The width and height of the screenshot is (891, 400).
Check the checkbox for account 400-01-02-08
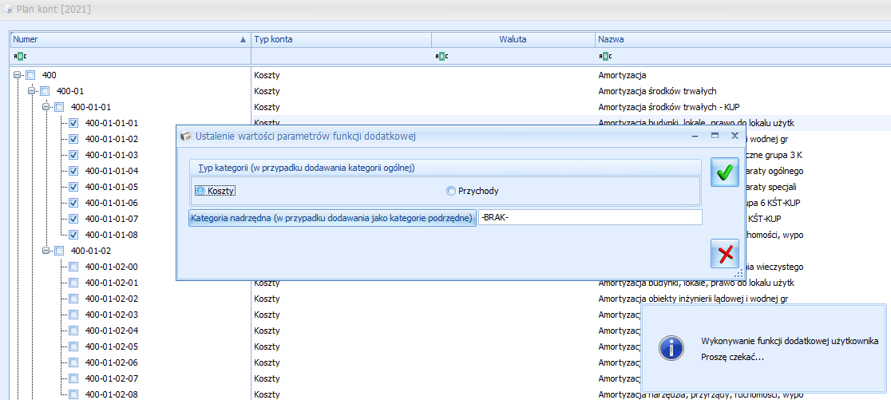[x=73, y=394]
